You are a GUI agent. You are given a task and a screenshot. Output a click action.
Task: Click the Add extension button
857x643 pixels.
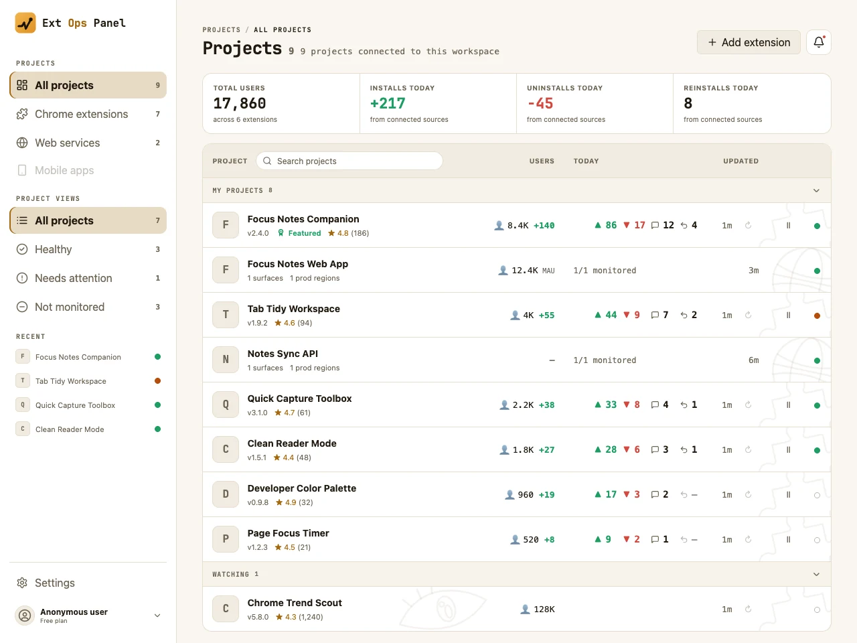click(x=749, y=42)
